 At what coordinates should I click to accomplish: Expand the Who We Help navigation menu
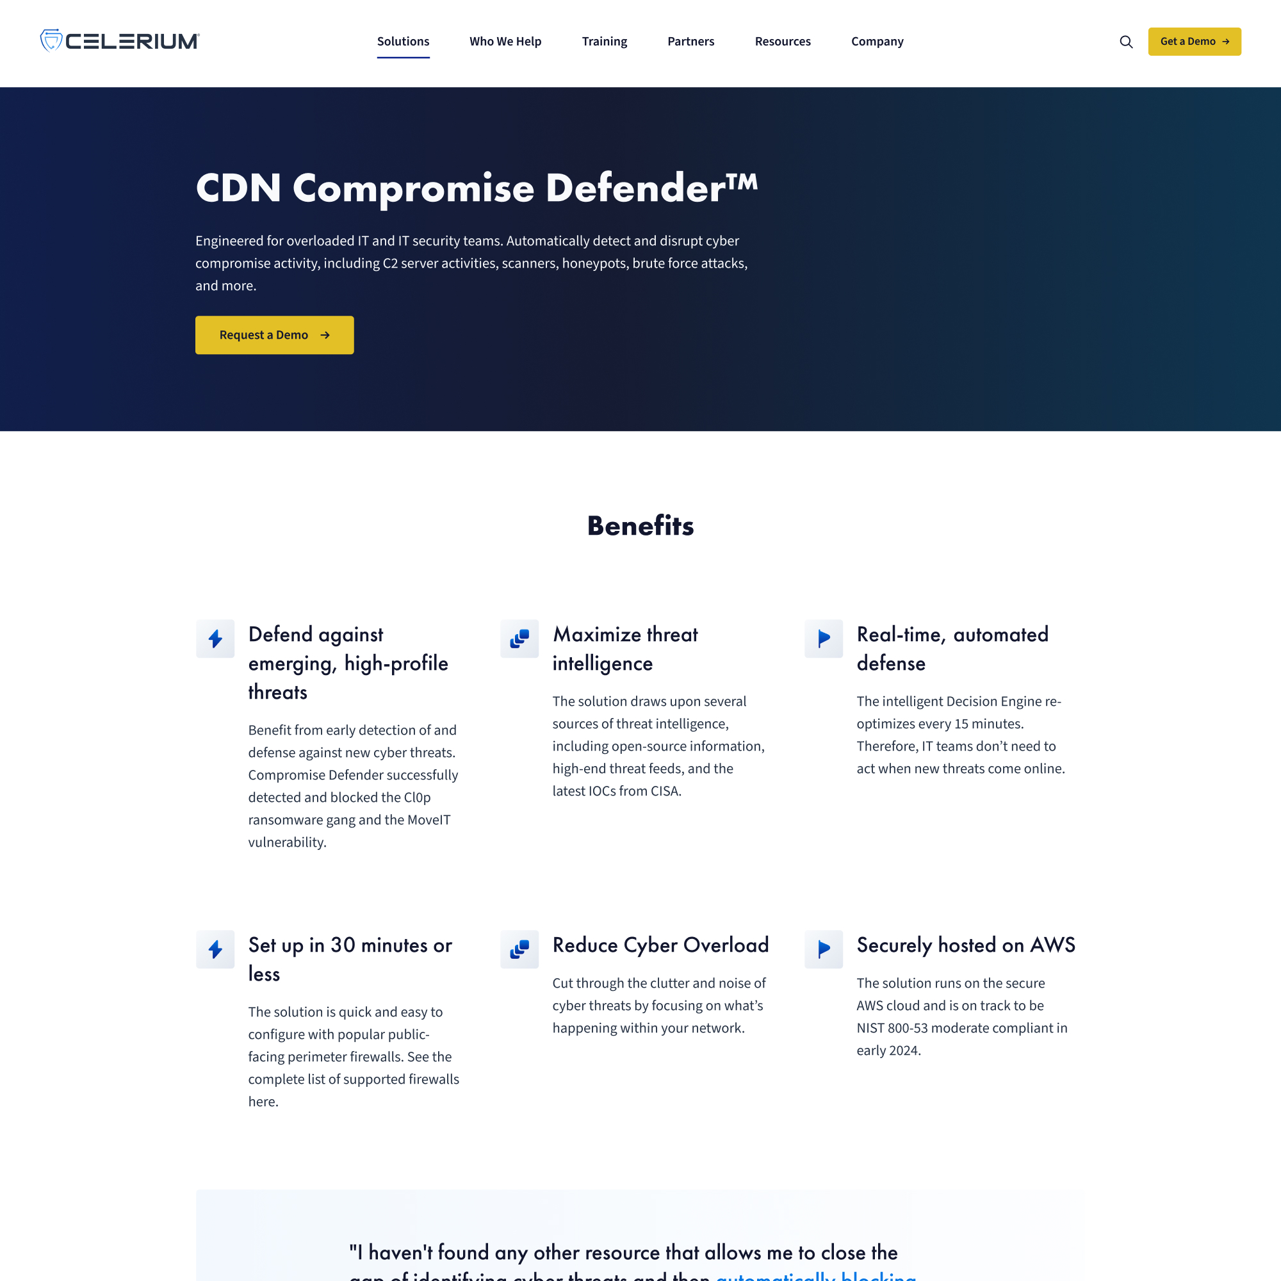click(505, 41)
